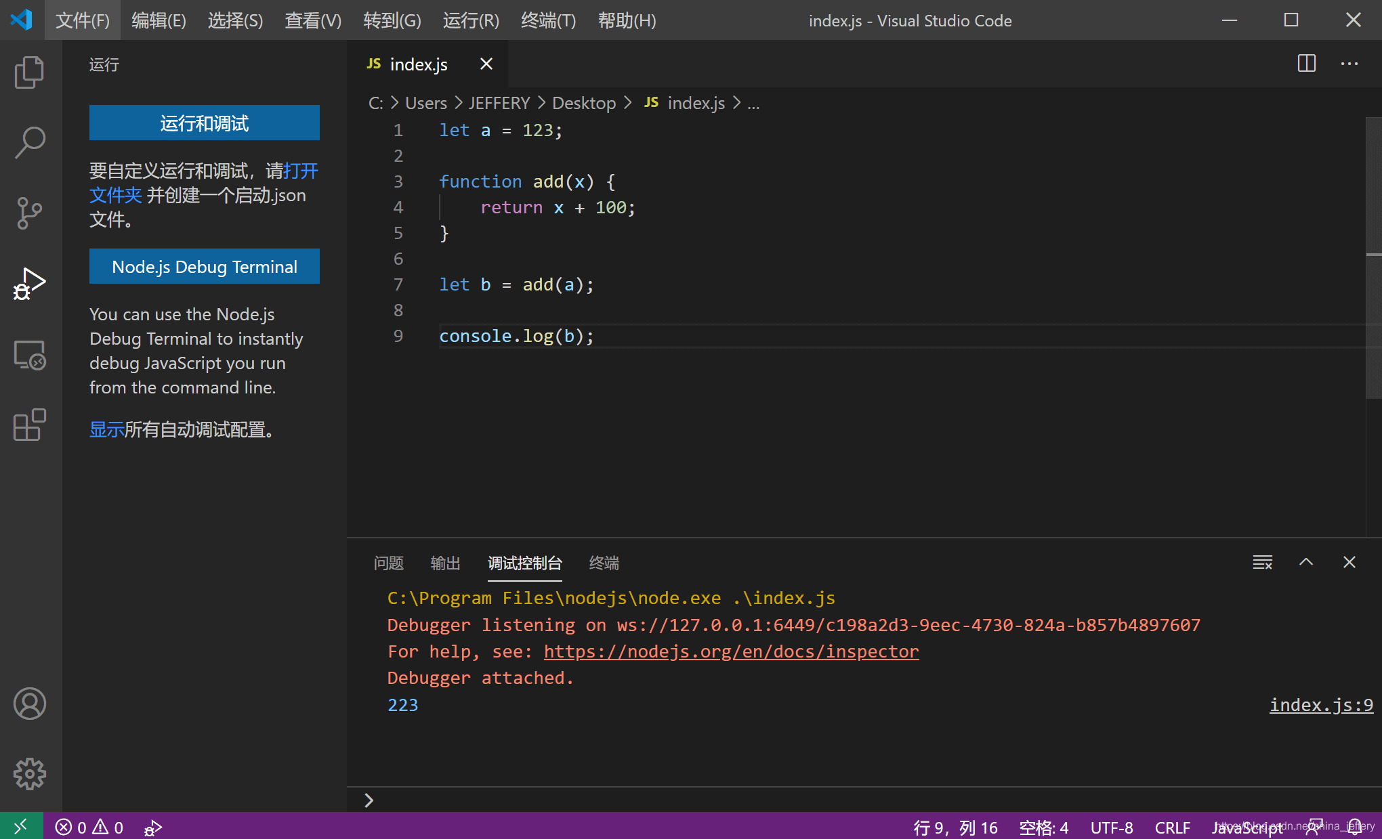1382x839 pixels.
Task: Open the Extensions view icon
Action: [x=29, y=425]
